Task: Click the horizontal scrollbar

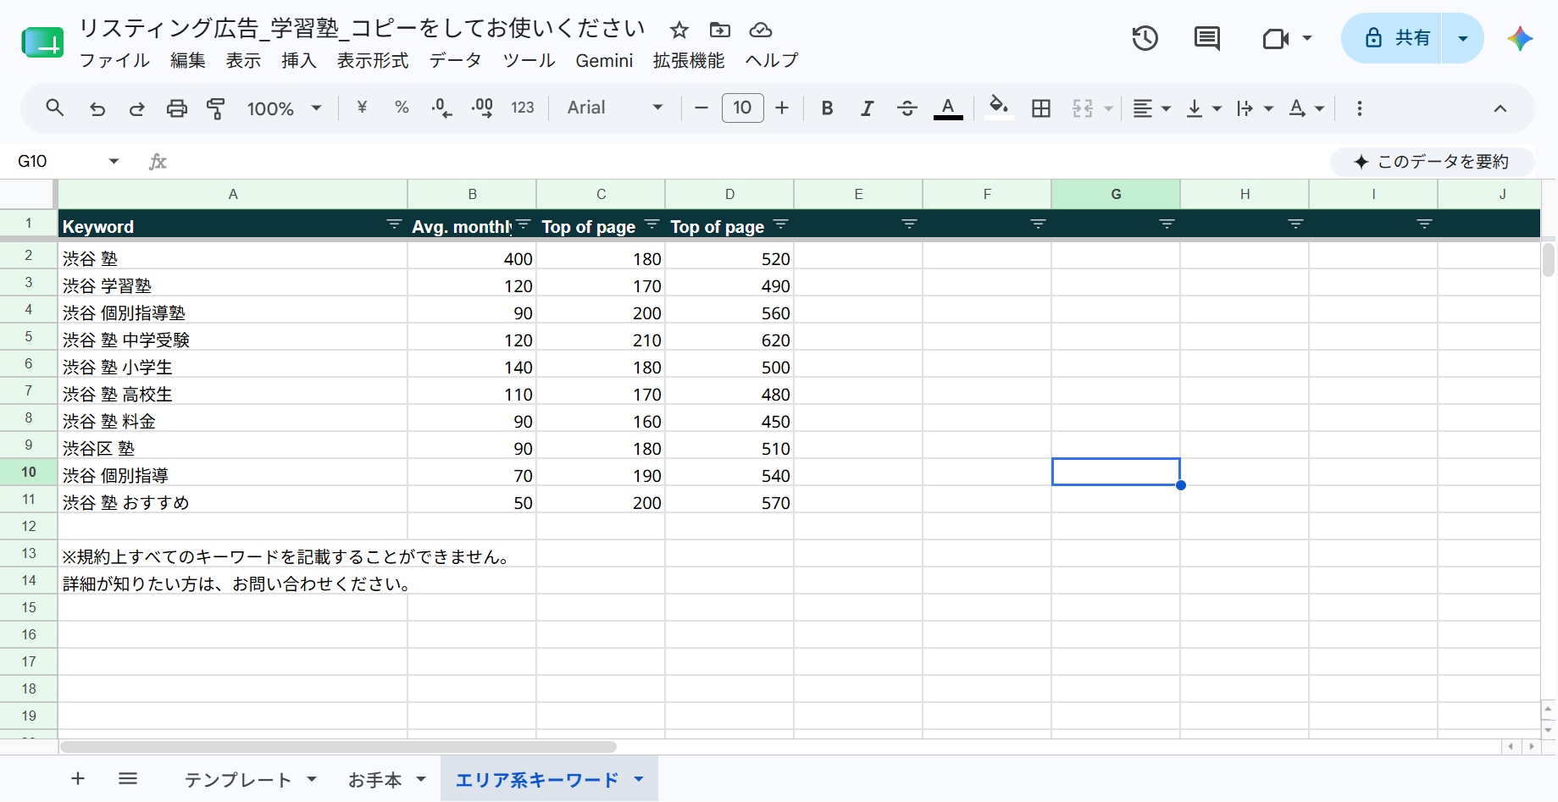Action: click(339, 747)
